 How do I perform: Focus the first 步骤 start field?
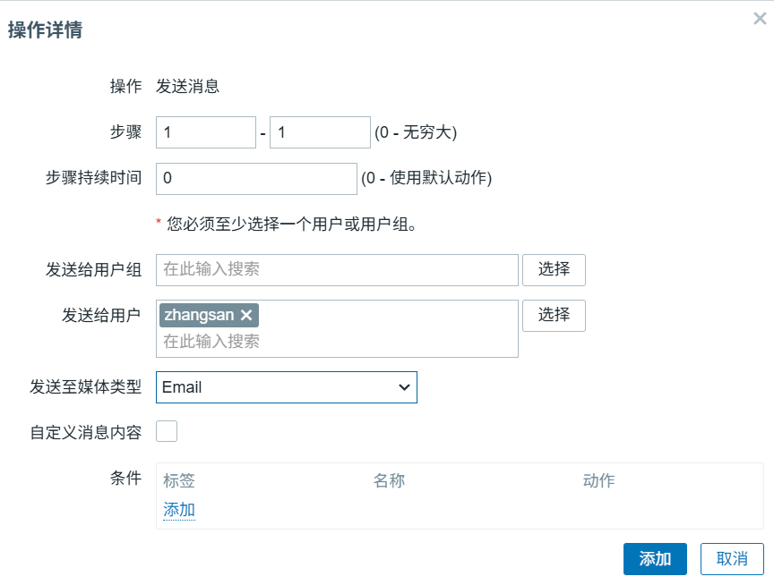(x=206, y=132)
